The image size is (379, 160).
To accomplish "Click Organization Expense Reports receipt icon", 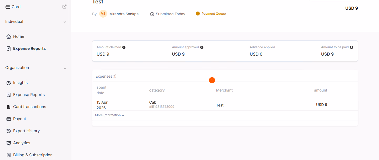I will [x=9, y=95].
